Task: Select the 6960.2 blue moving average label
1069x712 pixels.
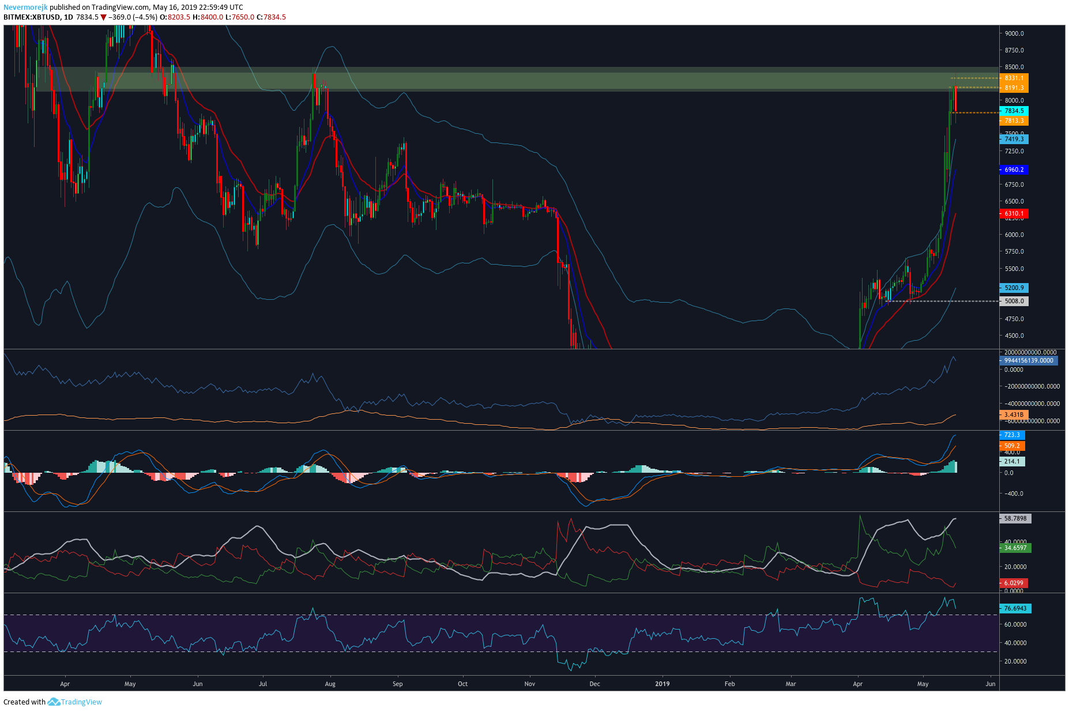Action: pos(1014,169)
